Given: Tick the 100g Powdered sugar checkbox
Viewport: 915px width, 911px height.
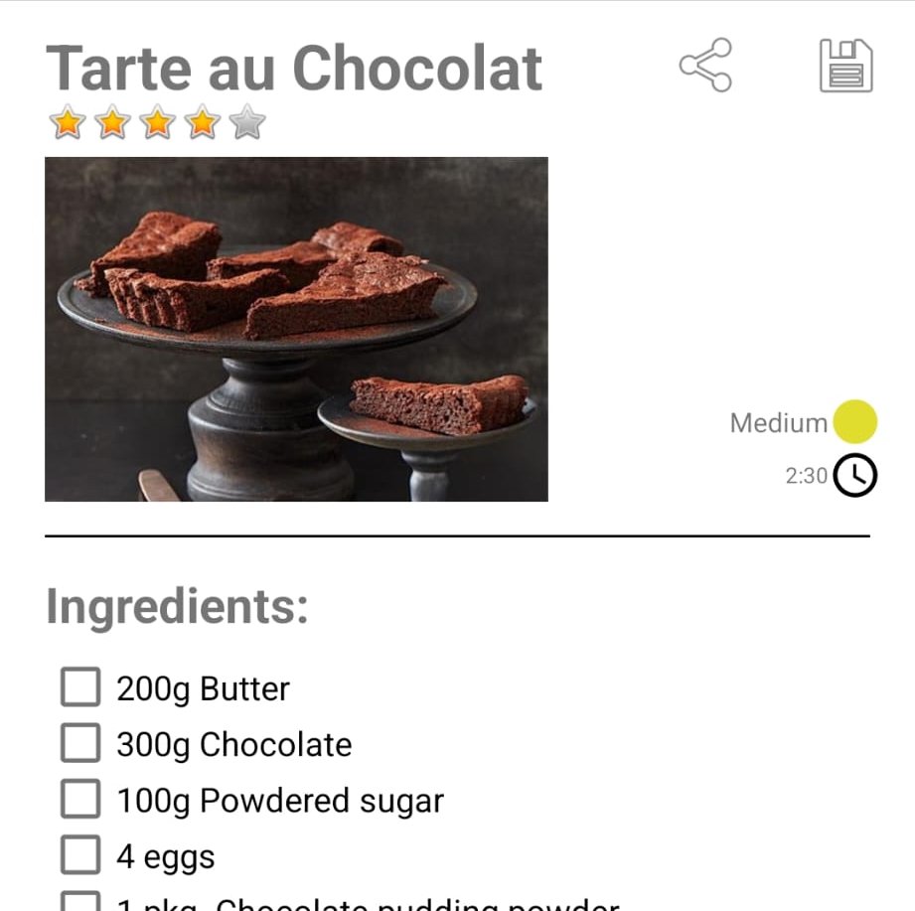Looking at the screenshot, I should tap(80, 799).
